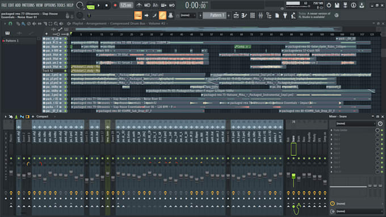Open the (none) snap selector in toolbar
The width and height of the screenshot is (386, 217).
(188, 15)
